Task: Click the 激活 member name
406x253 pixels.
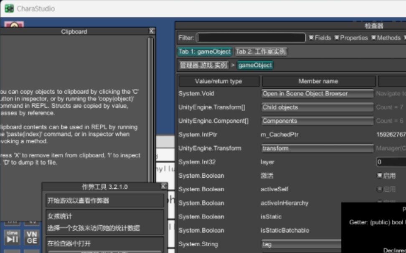Action: click(267, 176)
